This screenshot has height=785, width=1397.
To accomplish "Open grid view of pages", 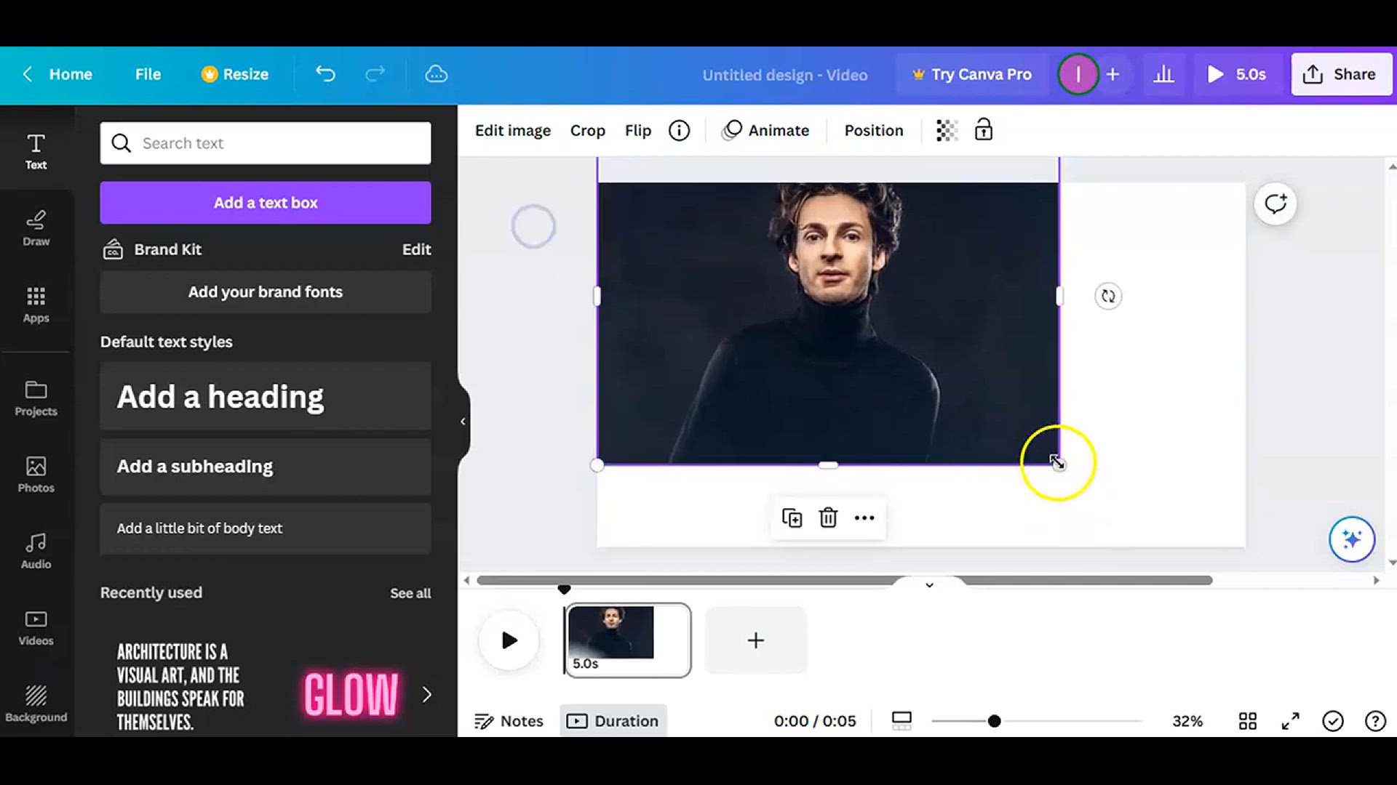I will (x=1248, y=721).
